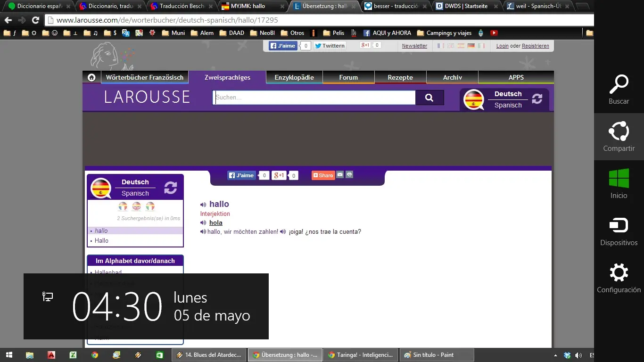The image size is (644, 362).
Task: Open the Zweisprachiges tab
Action: click(227, 77)
